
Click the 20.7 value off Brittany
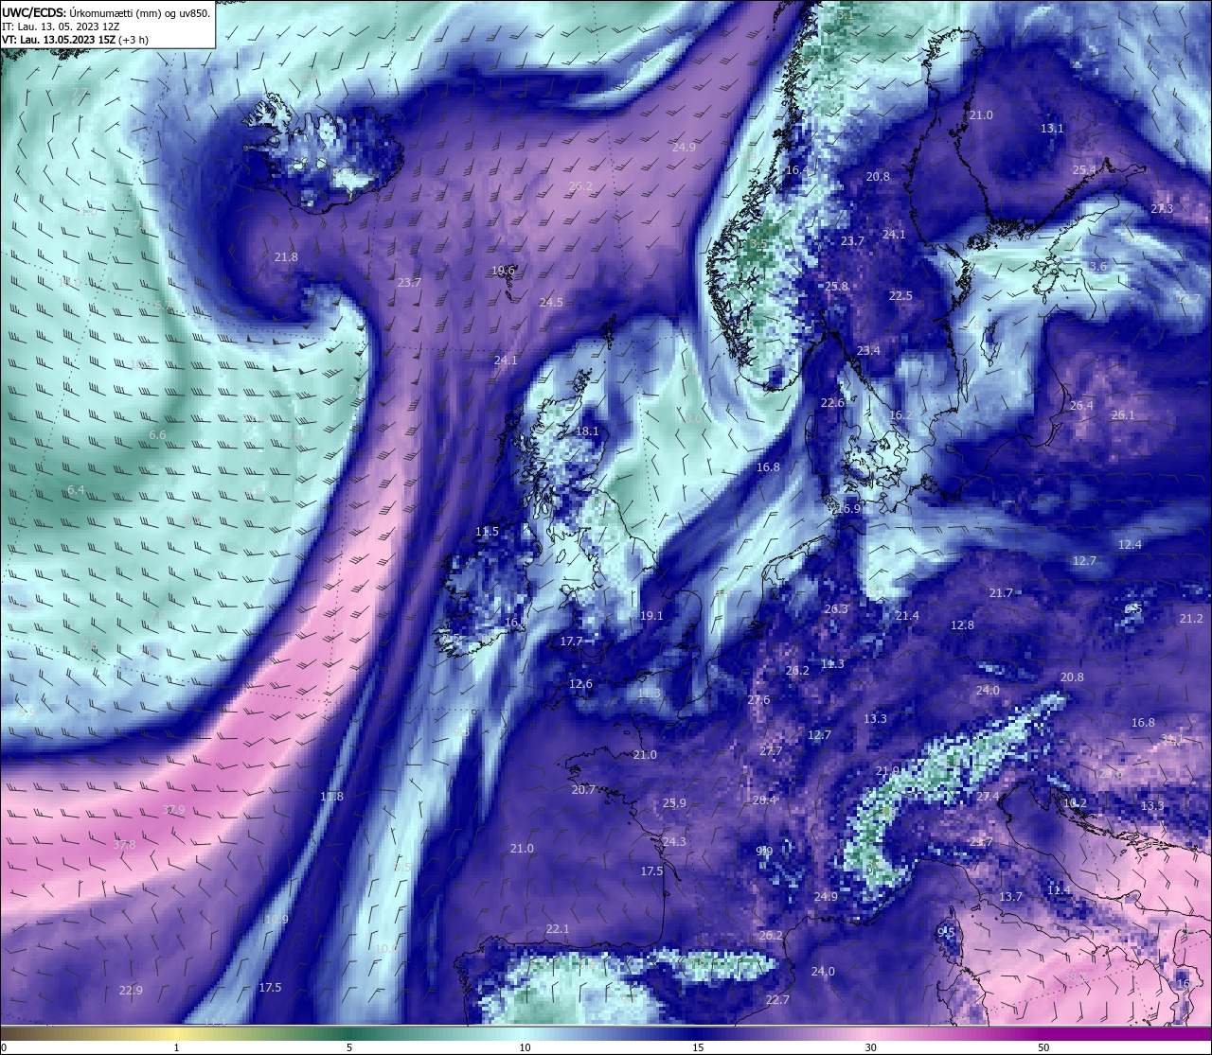[583, 790]
